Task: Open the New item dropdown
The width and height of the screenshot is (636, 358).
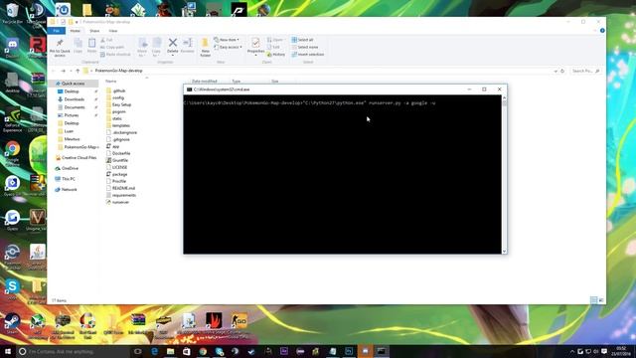Action: [x=227, y=40]
